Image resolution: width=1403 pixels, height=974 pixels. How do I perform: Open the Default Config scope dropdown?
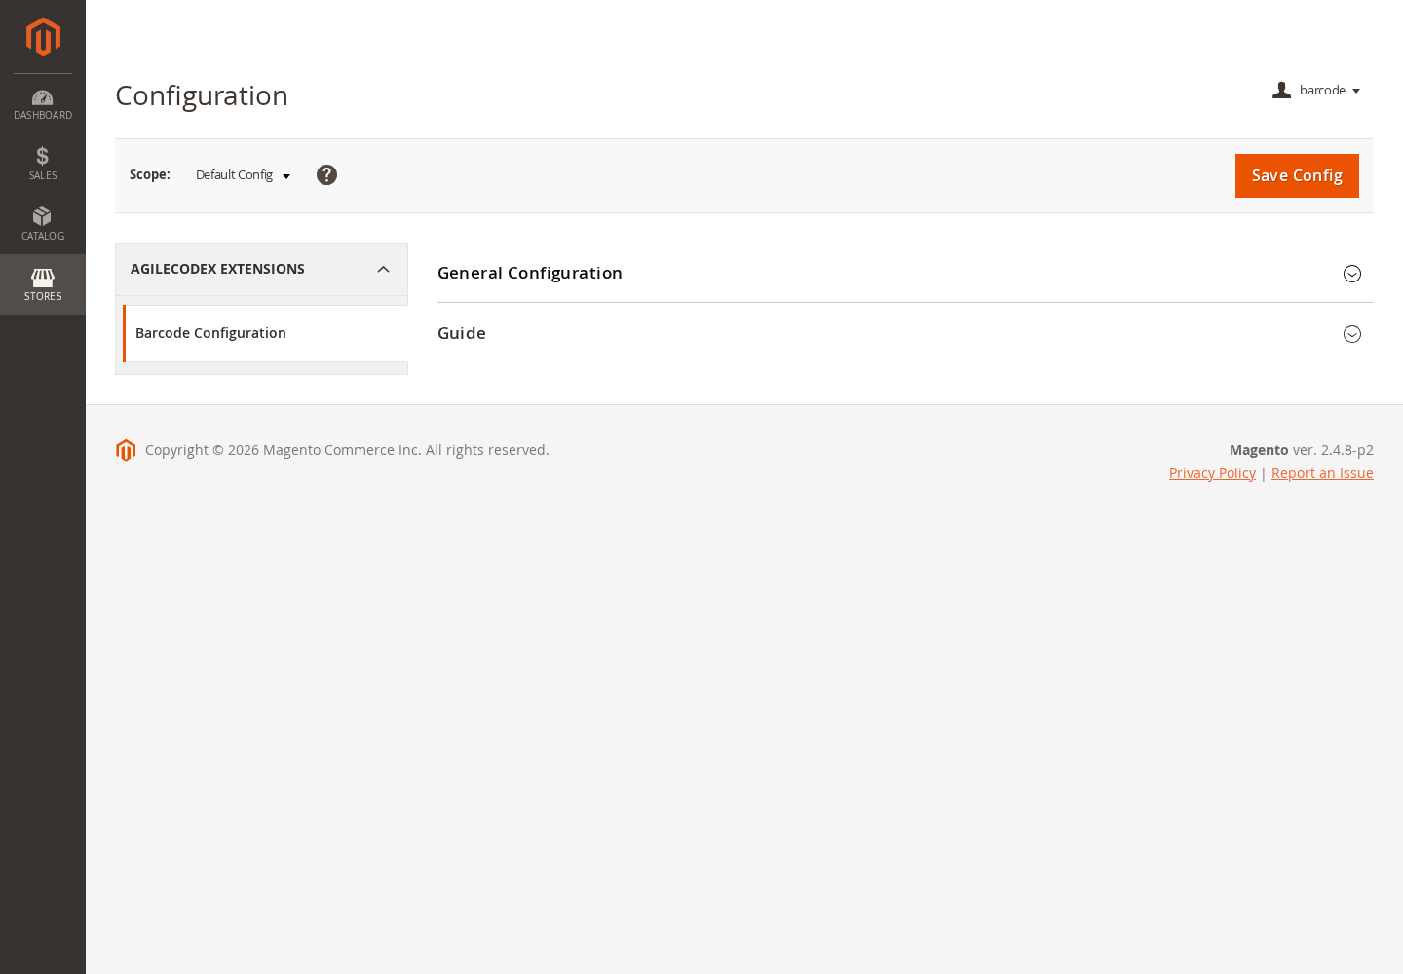pos(243,175)
